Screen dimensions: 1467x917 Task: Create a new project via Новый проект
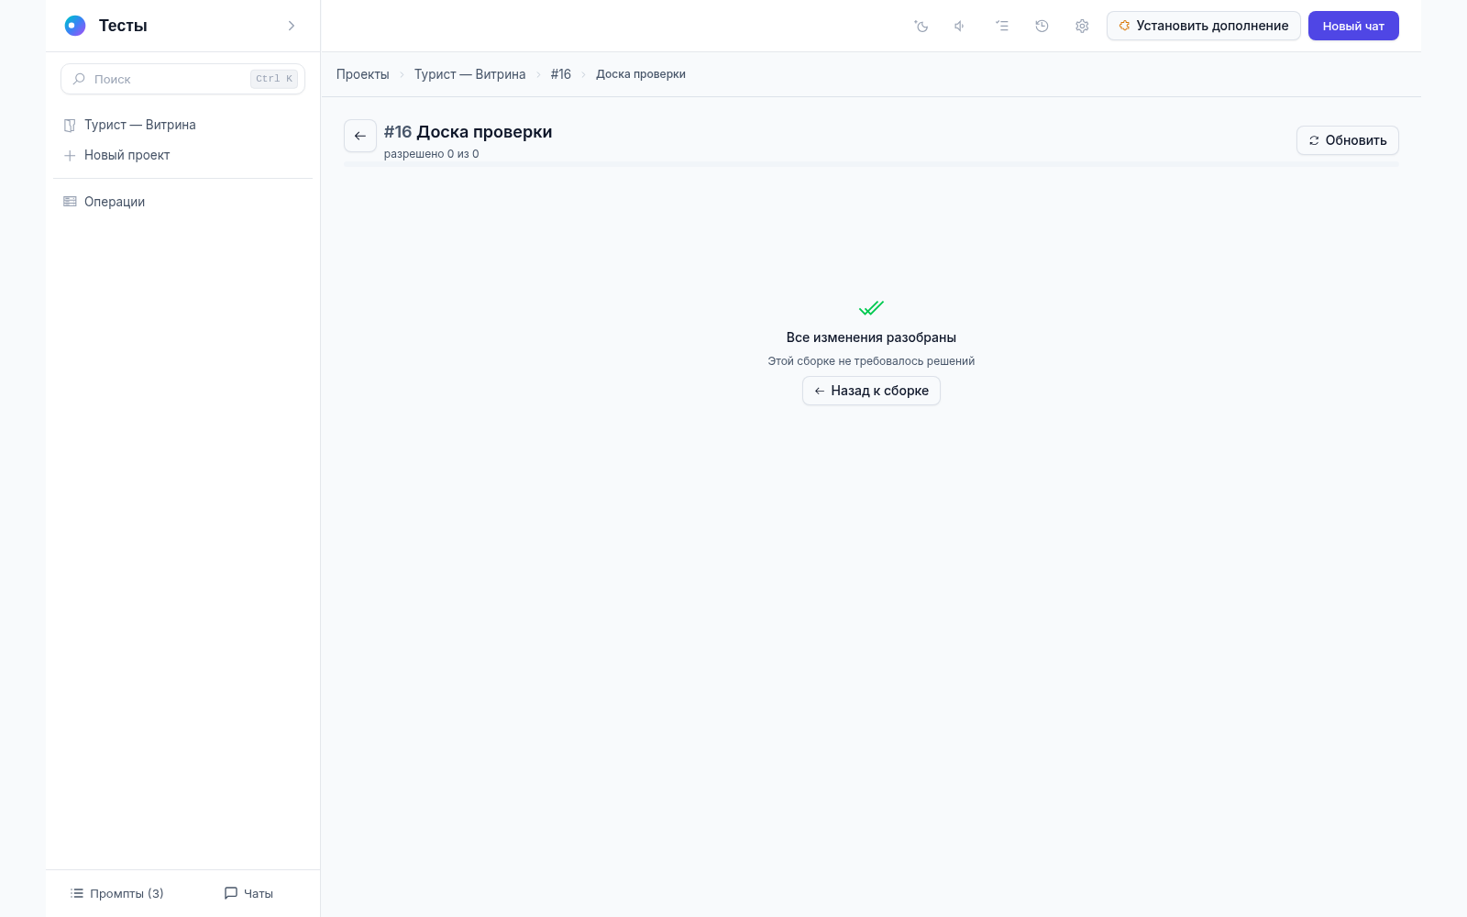click(182, 155)
